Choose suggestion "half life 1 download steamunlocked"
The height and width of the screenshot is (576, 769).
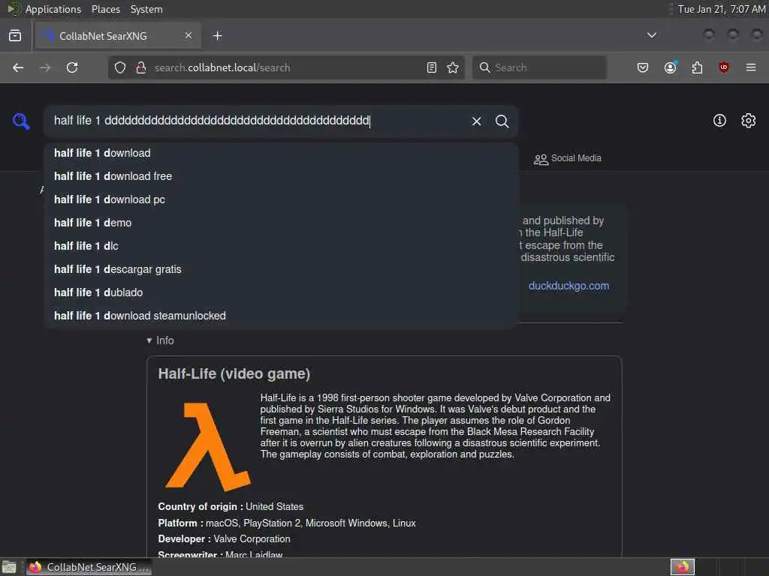tap(281, 316)
